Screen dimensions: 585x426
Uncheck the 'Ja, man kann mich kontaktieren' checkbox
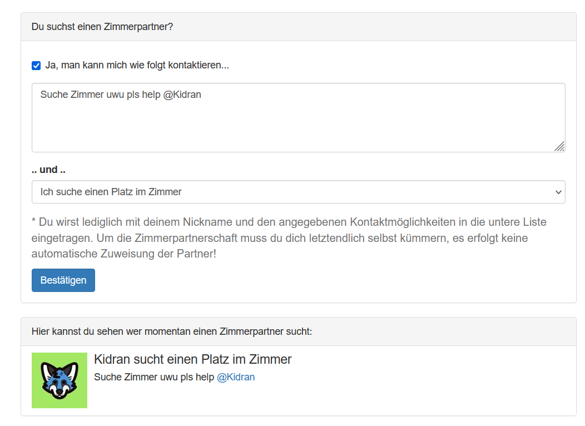coord(36,66)
